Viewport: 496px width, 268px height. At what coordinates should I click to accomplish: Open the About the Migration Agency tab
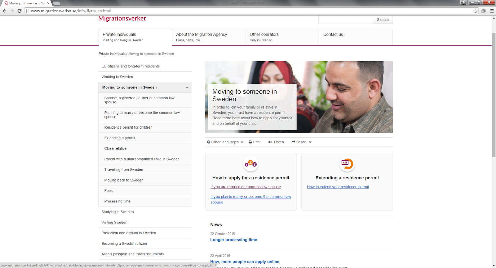pyautogui.click(x=209, y=37)
